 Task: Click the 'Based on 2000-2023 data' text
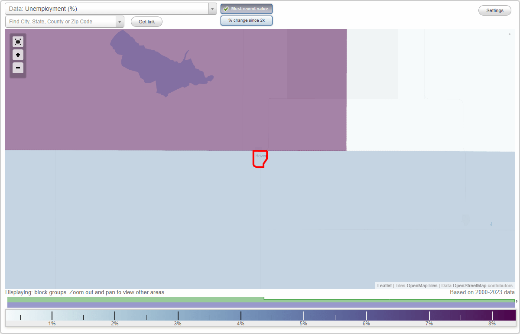(x=482, y=292)
